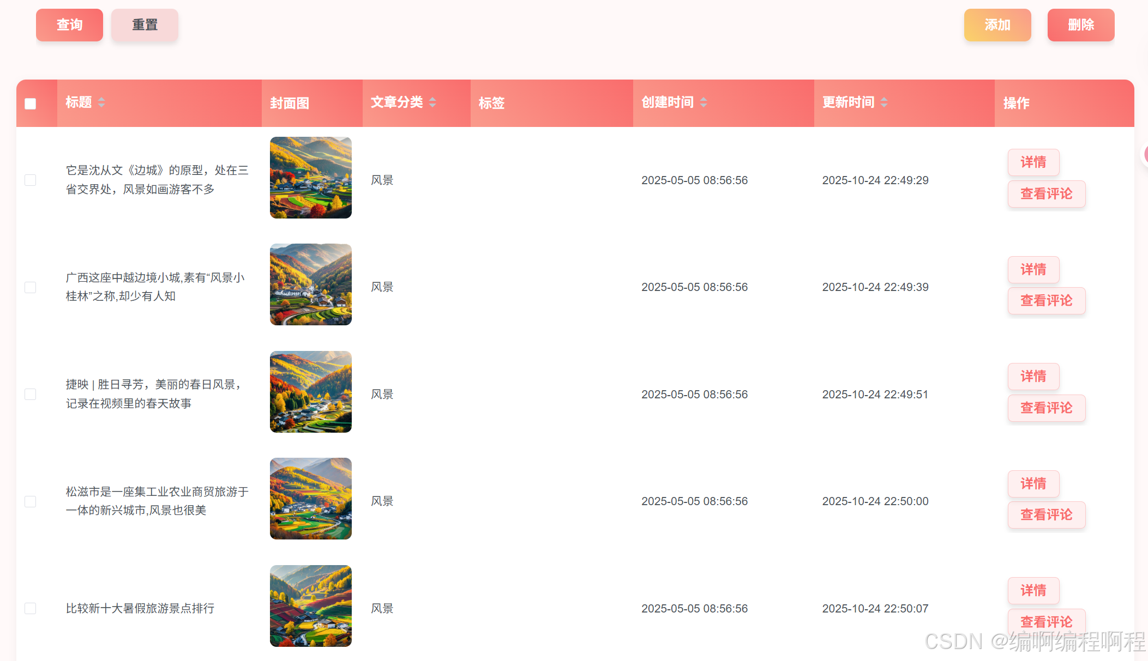Click the orange 添加 button

[x=997, y=25]
